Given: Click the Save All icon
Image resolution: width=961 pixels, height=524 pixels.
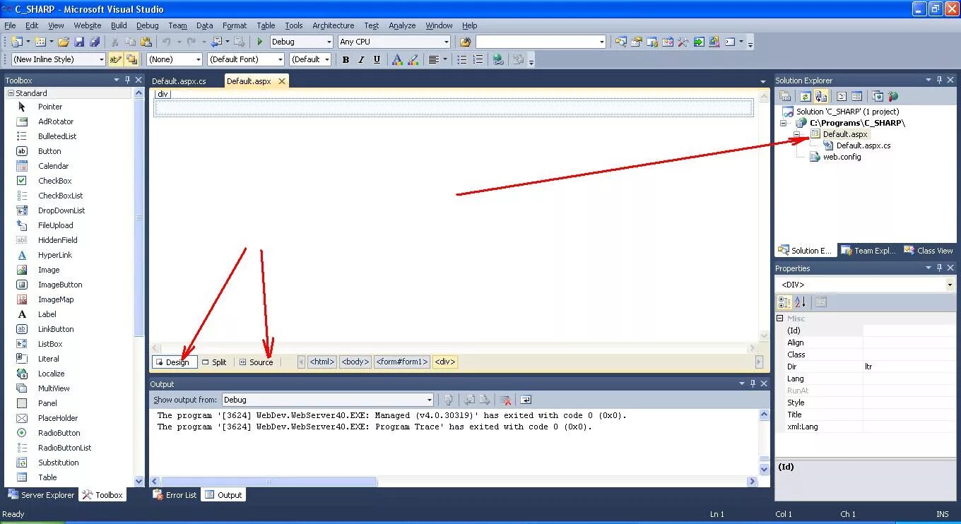Looking at the screenshot, I should click(x=95, y=42).
